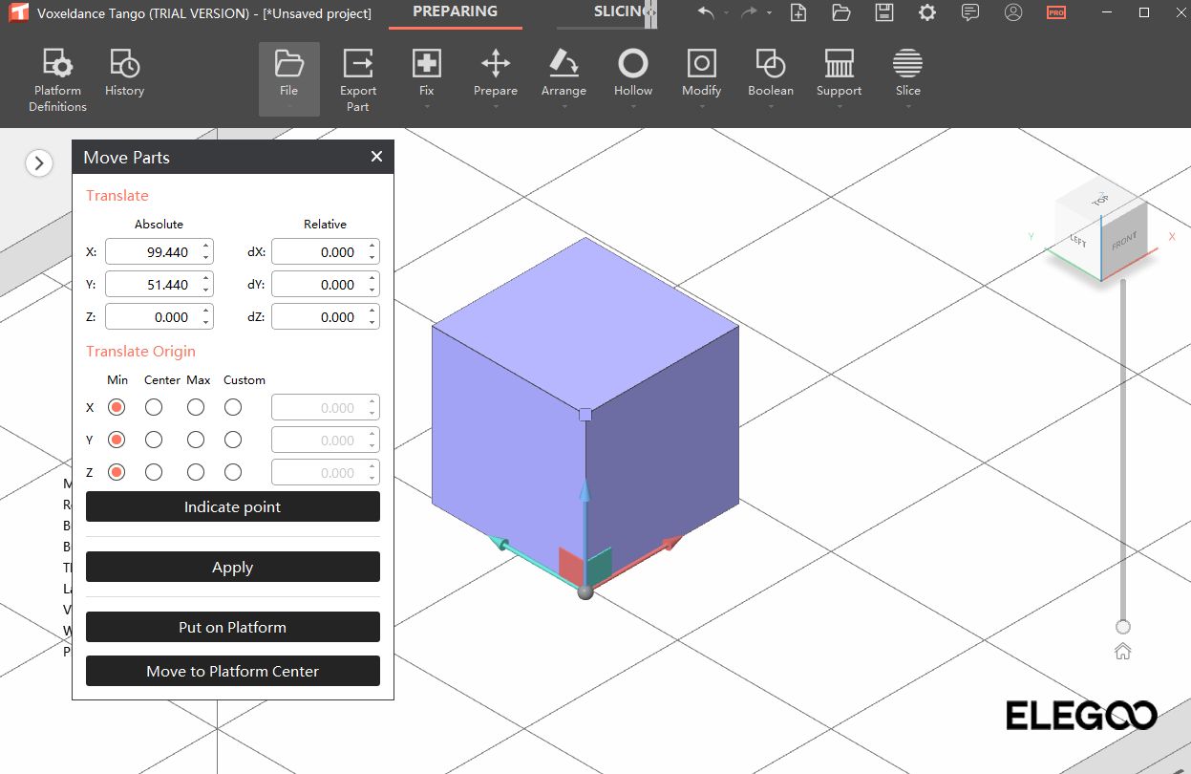The height and width of the screenshot is (774, 1191).
Task: Click the Apply button
Action: pyautogui.click(x=233, y=567)
